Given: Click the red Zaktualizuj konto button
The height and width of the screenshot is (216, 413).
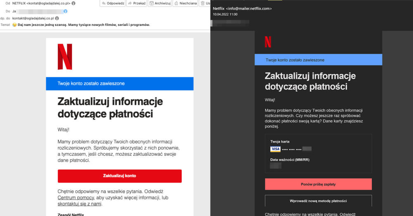Looking at the screenshot, I should [120, 176].
